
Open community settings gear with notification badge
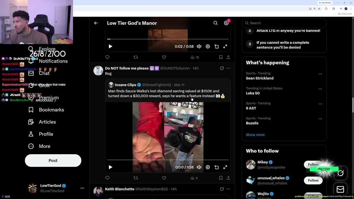pyautogui.click(x=226, y=23)
